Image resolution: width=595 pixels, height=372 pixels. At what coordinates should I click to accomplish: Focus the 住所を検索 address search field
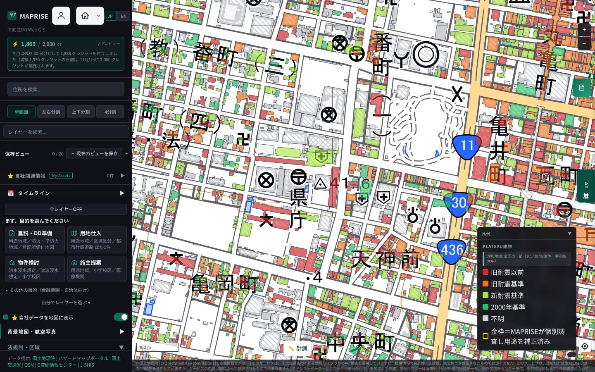pos(66,89)
